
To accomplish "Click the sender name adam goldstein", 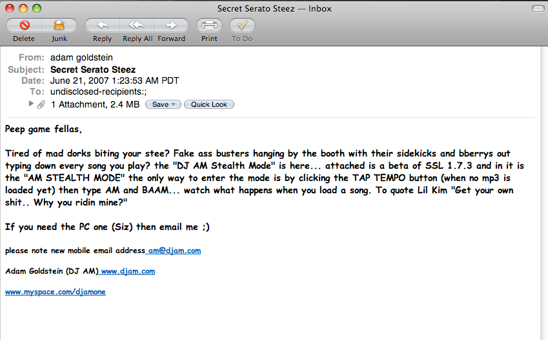I will (x=81, y=57).
